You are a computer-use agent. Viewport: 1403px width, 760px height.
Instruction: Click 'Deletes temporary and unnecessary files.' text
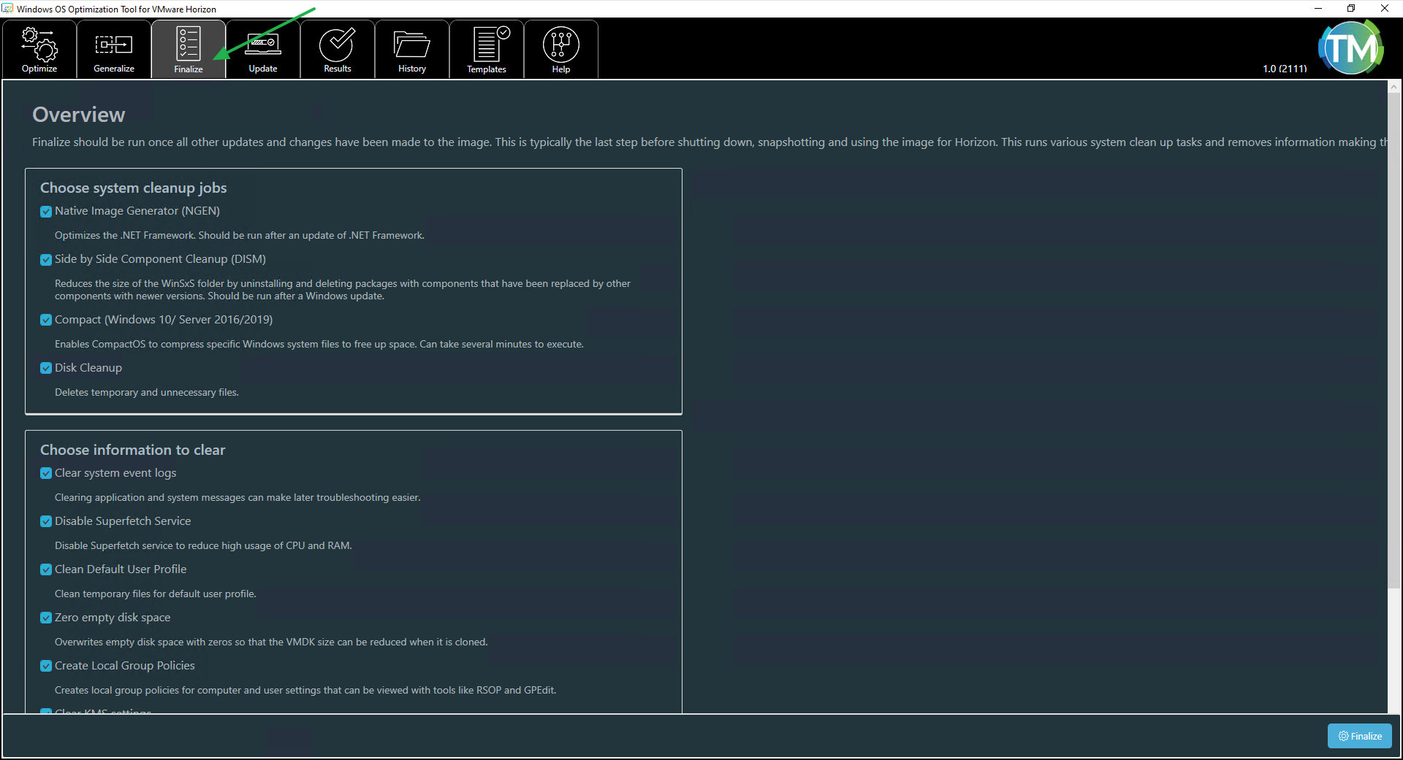pos(147,392)
